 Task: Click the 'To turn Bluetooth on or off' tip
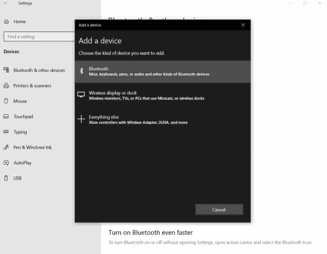coord(210,242)
